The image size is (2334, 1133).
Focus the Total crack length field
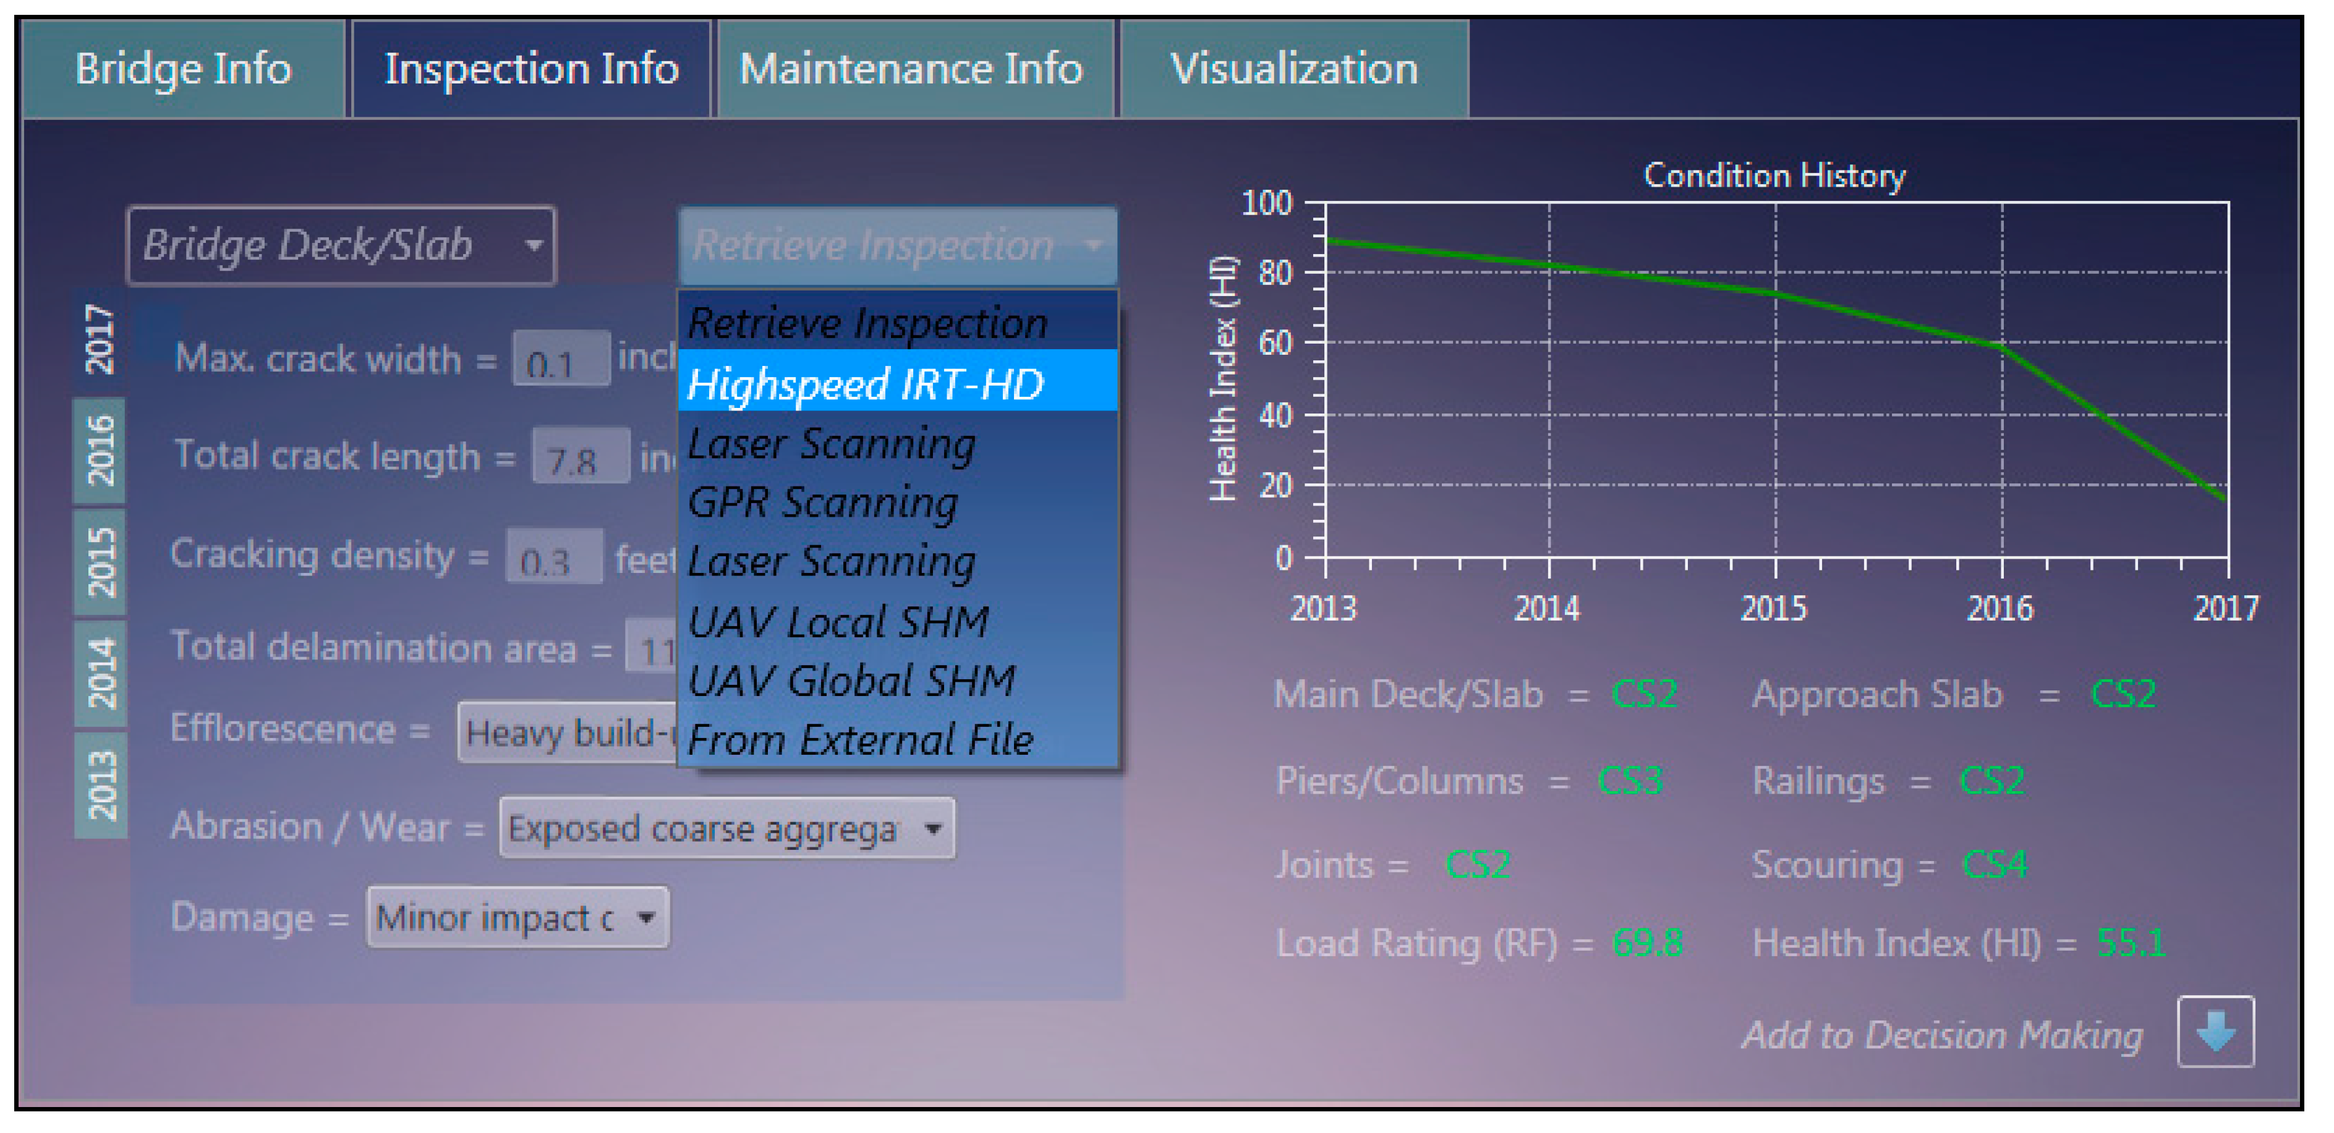(x=580, y=456)
